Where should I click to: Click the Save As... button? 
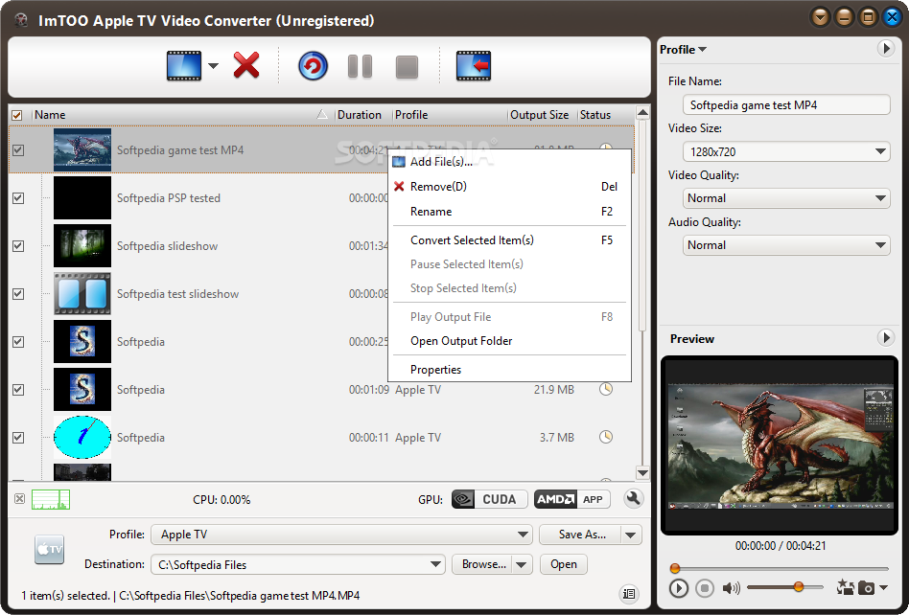(580, 534)
